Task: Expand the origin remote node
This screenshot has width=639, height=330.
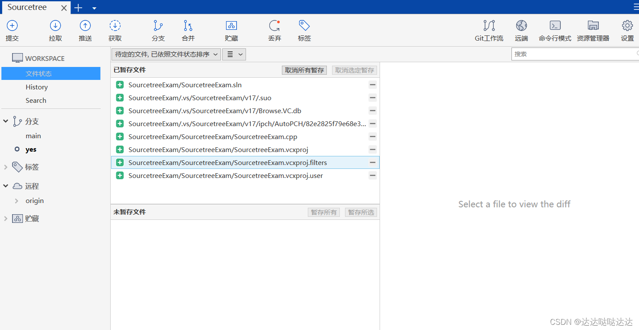Action: pyautogui.click(x=16, y=200)
